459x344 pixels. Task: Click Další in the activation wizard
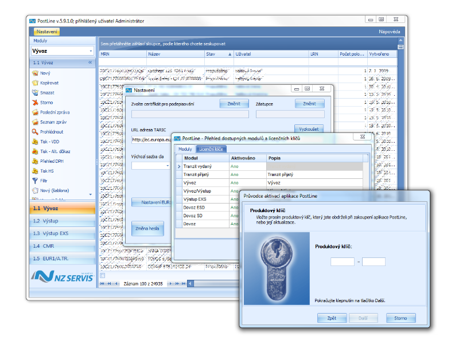click(363, 318)
